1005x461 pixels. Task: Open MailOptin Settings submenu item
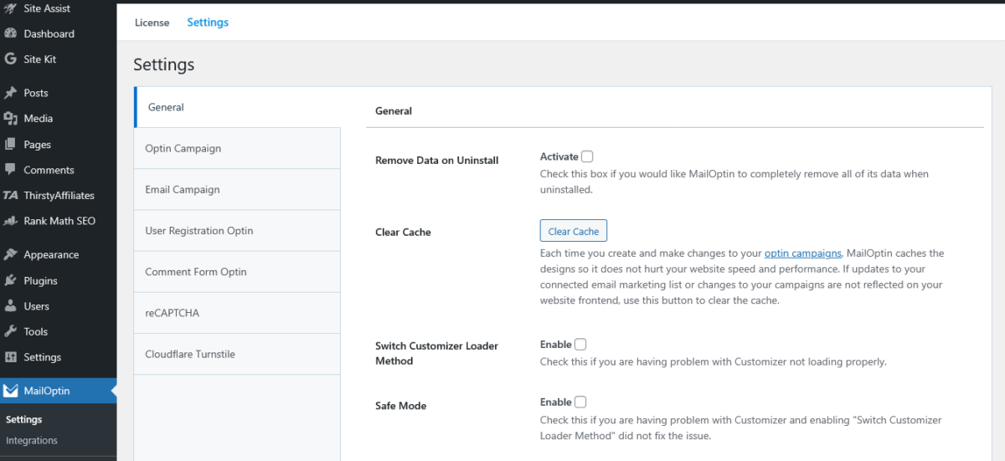pos(24,420)
